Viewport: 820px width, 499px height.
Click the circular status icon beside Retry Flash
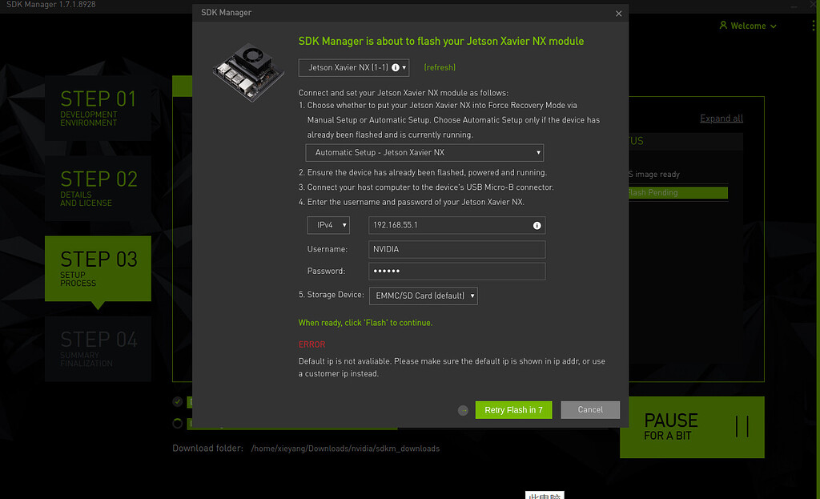(x=463, y=411)
